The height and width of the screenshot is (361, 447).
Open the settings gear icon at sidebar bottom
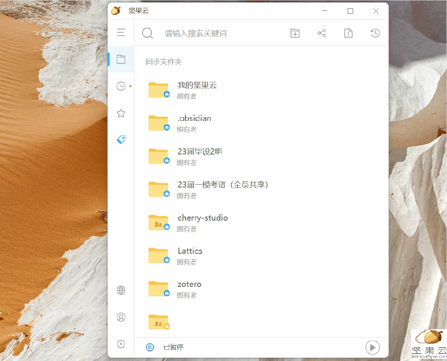pyautogui.click(x=120, y=343)
